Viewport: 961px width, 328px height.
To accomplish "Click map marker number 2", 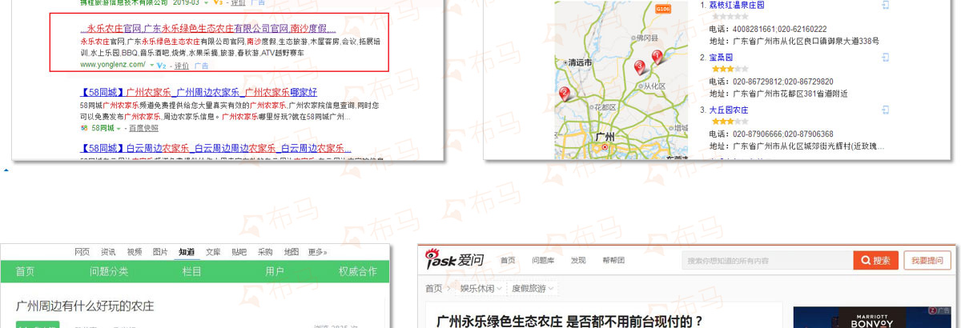I will (565, 94).
